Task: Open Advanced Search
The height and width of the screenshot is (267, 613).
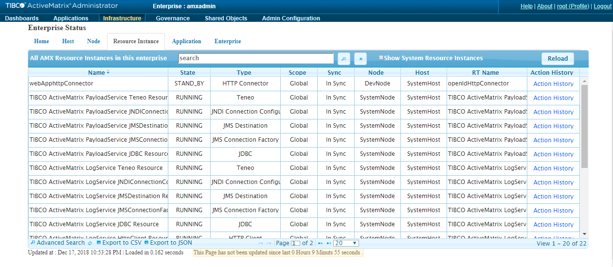Action: pos(57,243)
